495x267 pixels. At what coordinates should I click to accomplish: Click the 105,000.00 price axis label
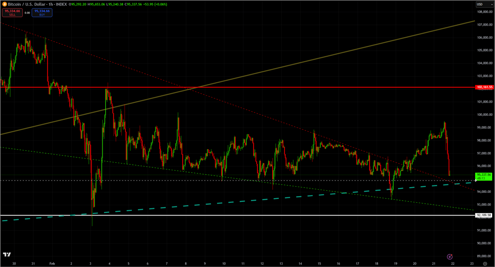coord(485,50)
